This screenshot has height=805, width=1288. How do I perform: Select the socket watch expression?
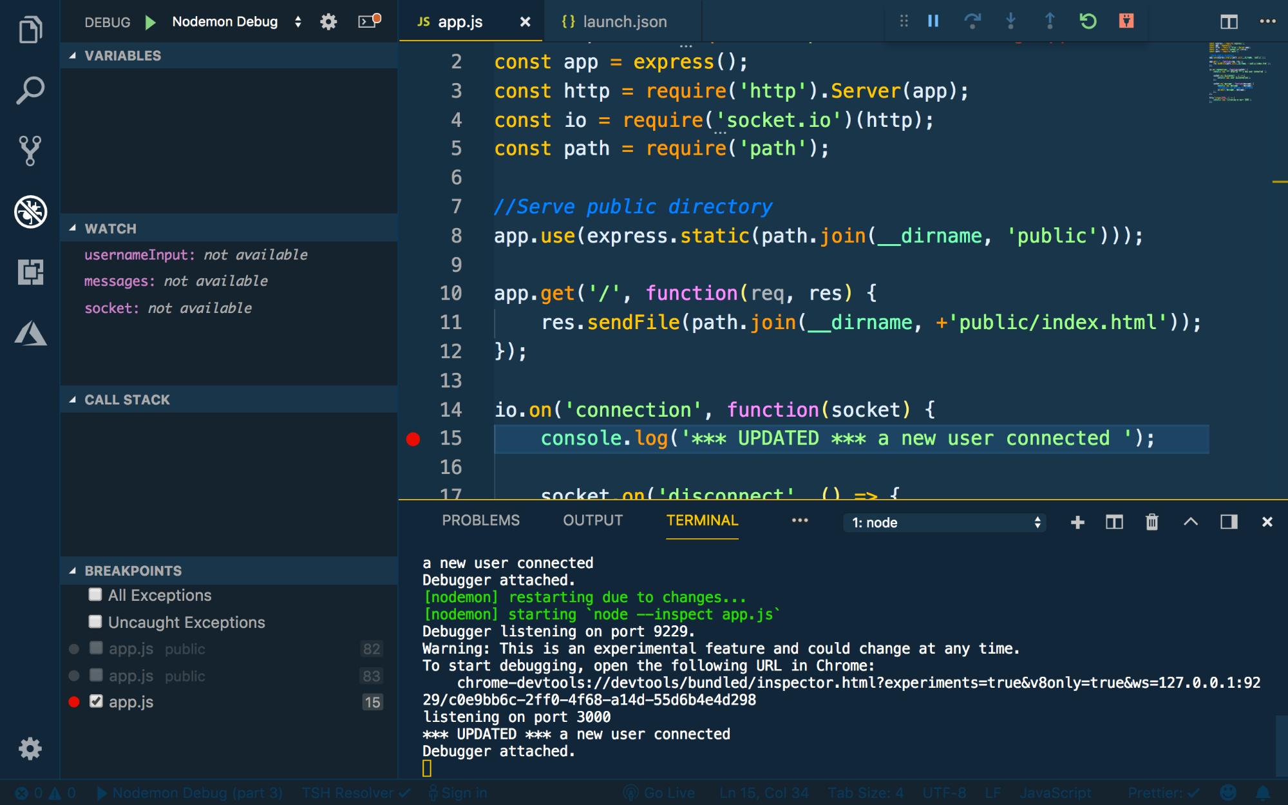tap(229, 308)
